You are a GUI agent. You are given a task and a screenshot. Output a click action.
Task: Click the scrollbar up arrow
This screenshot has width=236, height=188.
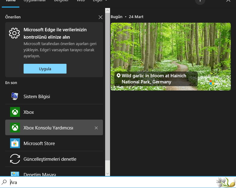tap(108, 10)
